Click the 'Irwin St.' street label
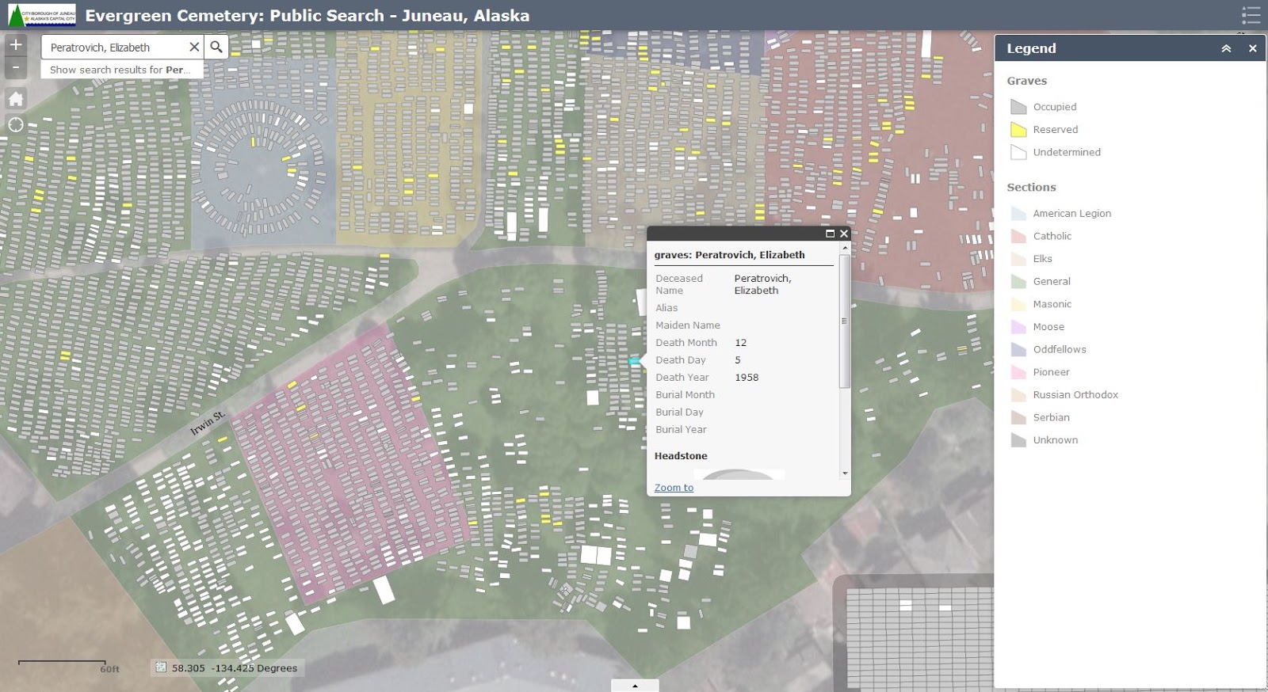 (208, 423)
